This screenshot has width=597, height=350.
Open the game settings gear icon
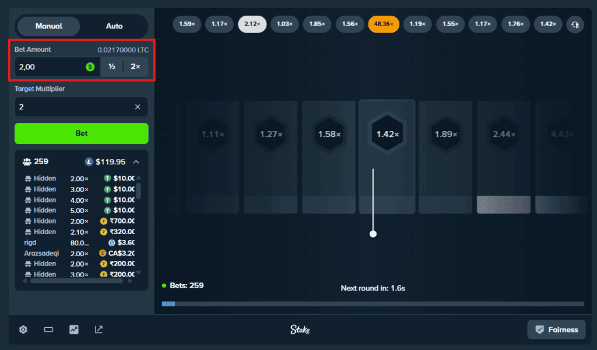coord(23,330)
